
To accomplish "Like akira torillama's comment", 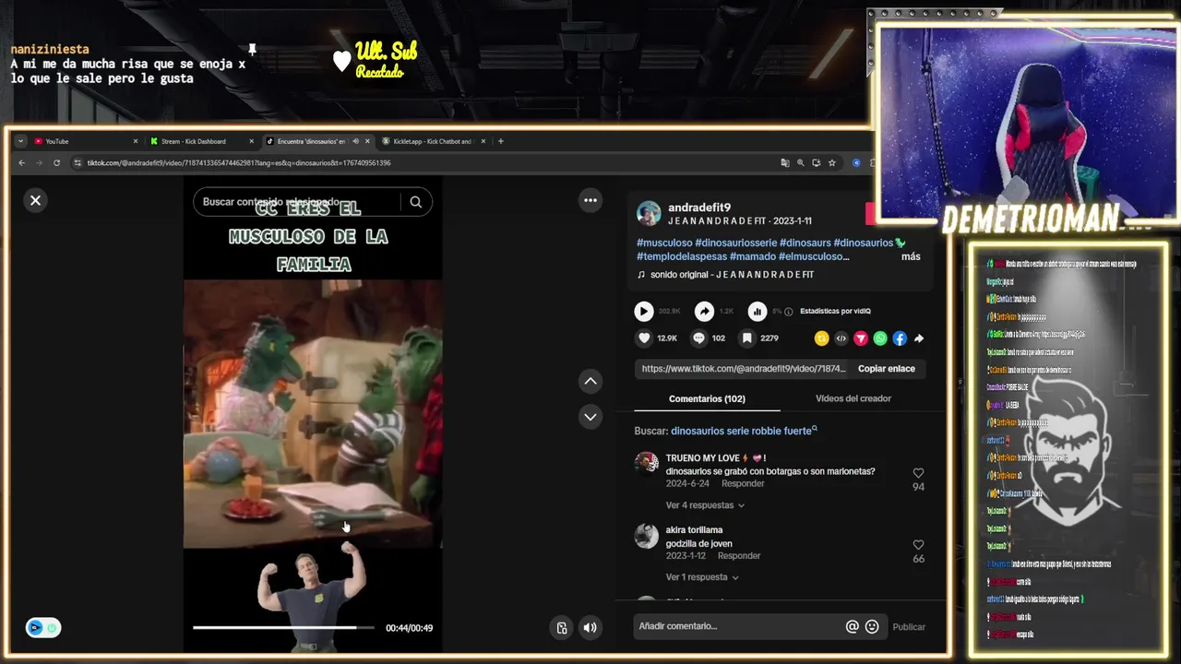I will tap(918, 545).
